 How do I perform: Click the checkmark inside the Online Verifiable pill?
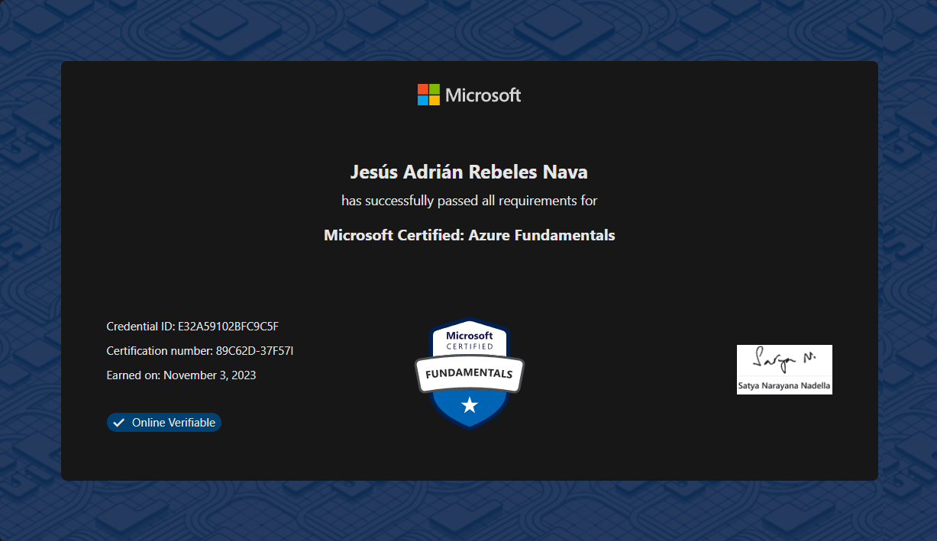[118, 422]
